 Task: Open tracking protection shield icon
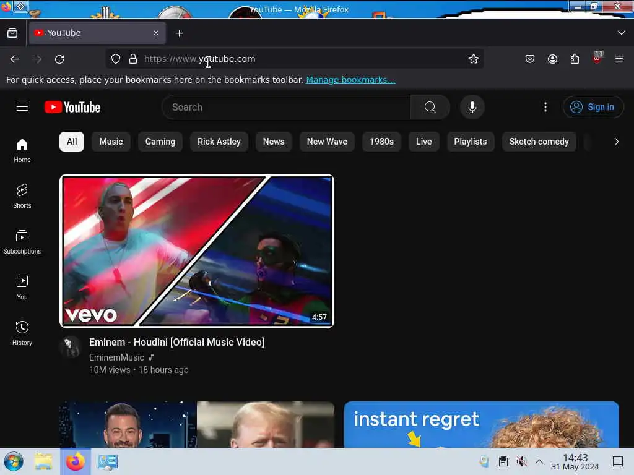pos(116,59)
